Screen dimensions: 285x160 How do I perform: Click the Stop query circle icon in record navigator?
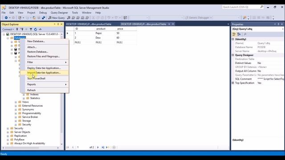[114, 147]
